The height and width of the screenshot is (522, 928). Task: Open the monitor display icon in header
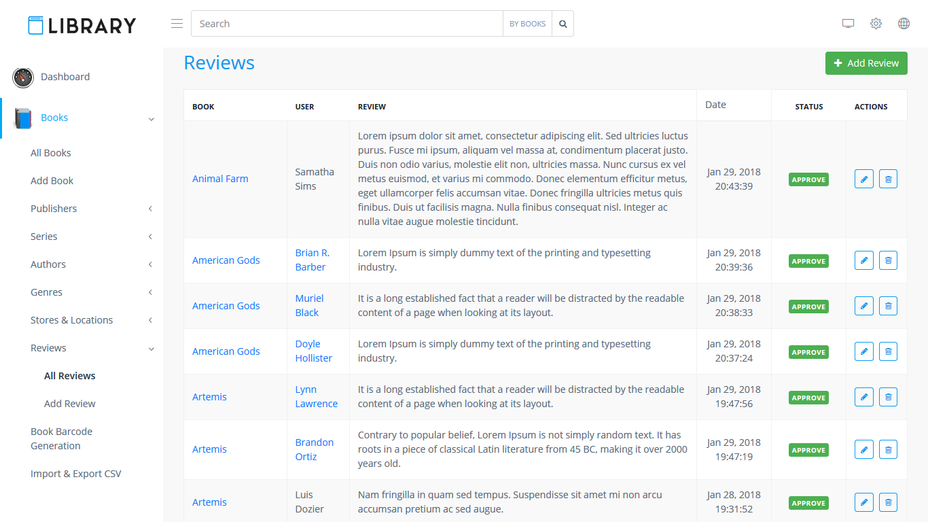(848, 24)
